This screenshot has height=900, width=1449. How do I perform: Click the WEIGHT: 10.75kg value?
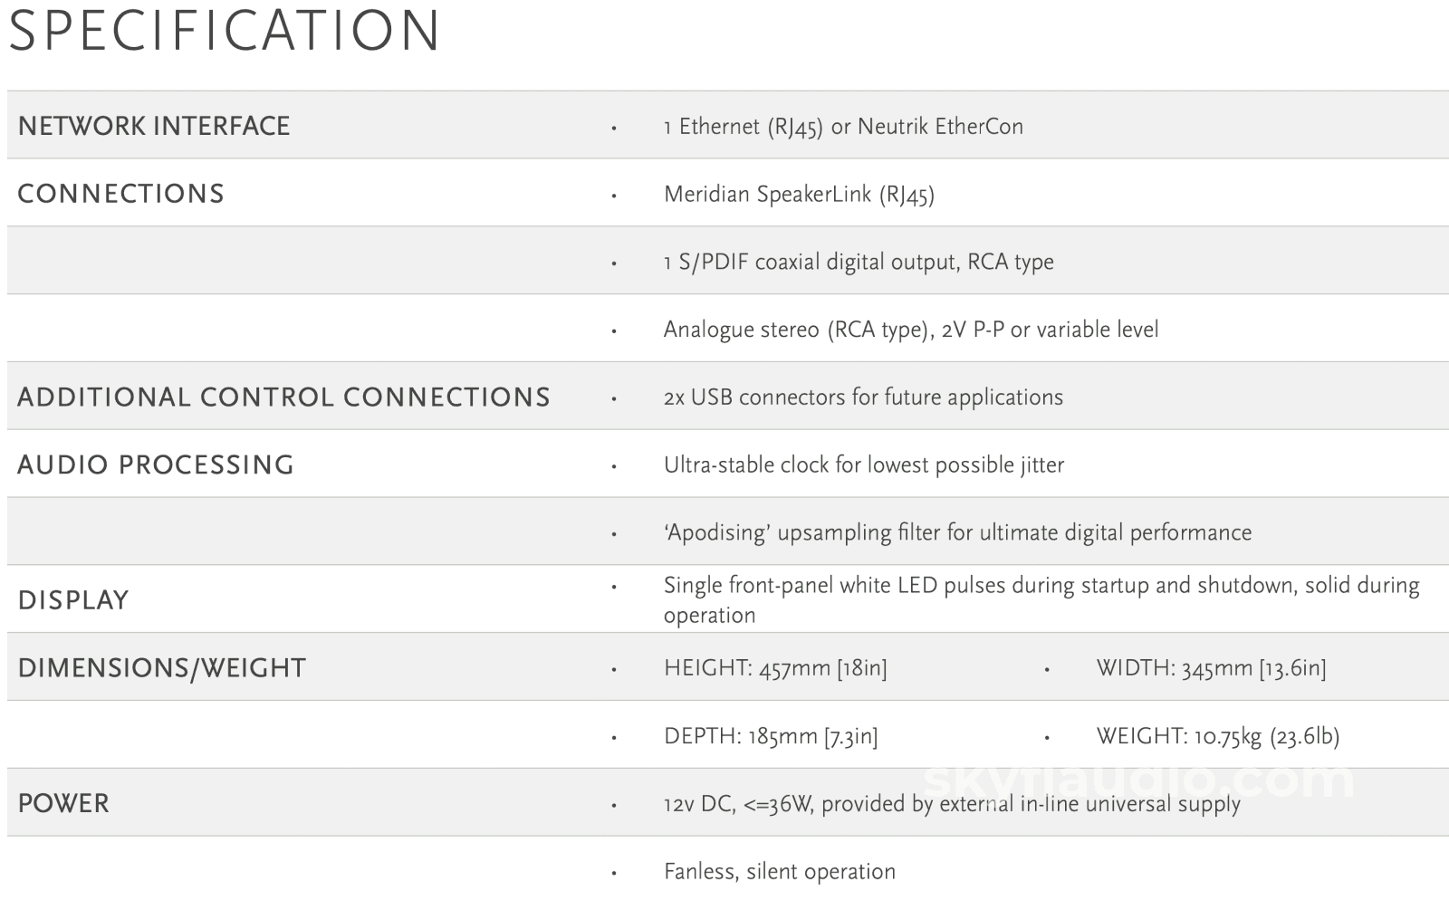pyautogui.click(x=1217, y=736)
